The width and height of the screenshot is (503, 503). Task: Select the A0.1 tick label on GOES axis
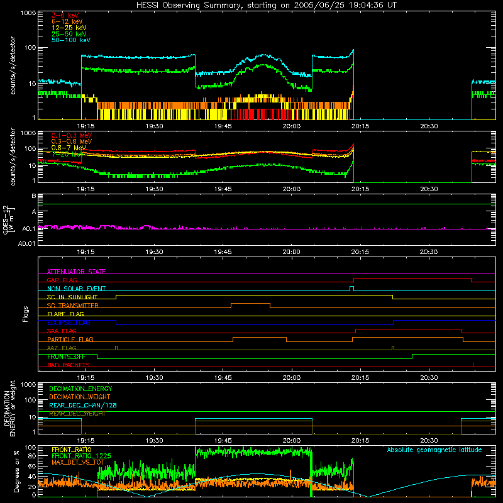pos(28,229)
